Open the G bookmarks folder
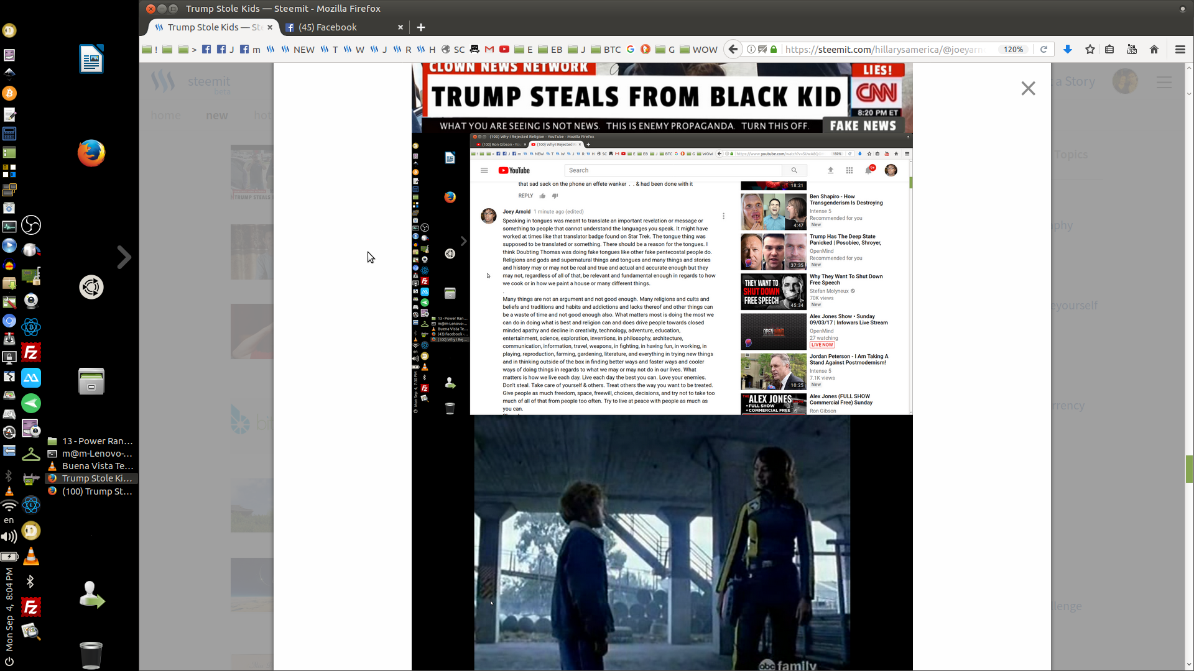The height and width of the screenshot is (671, 1194). pyautogui.click(x=665, y=49)
